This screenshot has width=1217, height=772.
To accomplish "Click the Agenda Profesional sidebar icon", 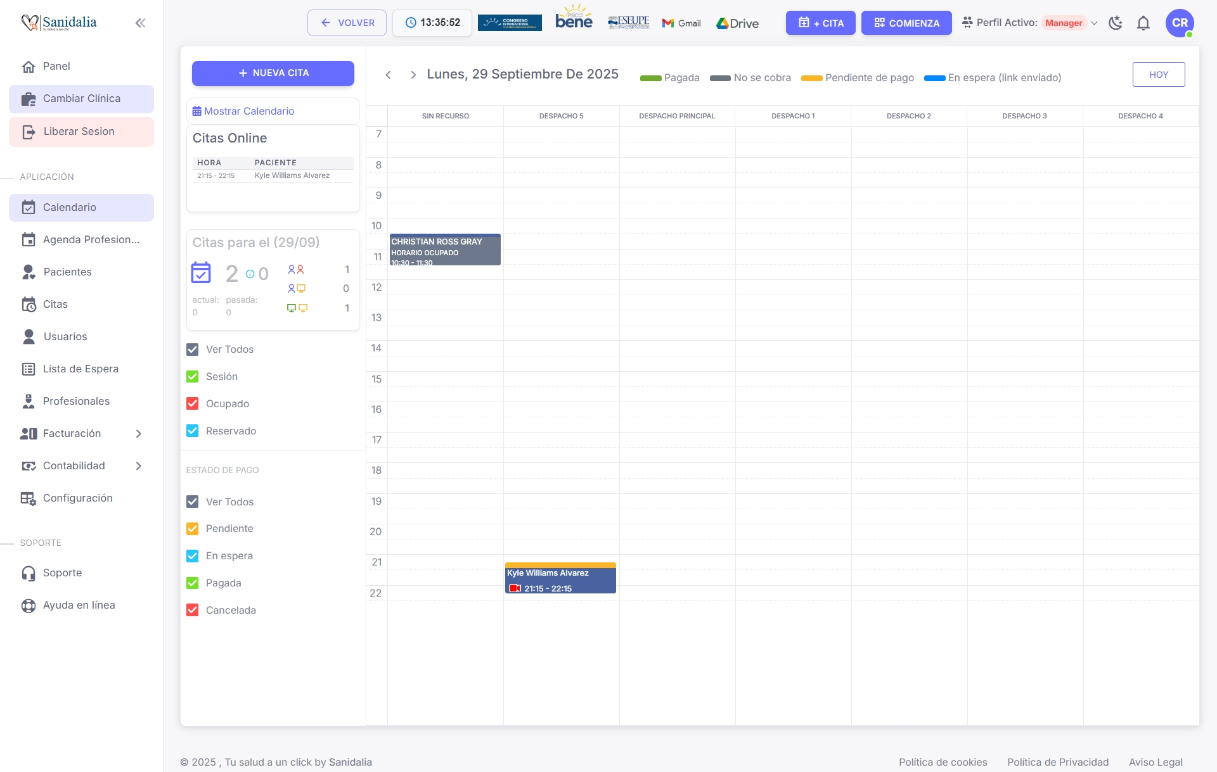I will click(x=29, y=239).
